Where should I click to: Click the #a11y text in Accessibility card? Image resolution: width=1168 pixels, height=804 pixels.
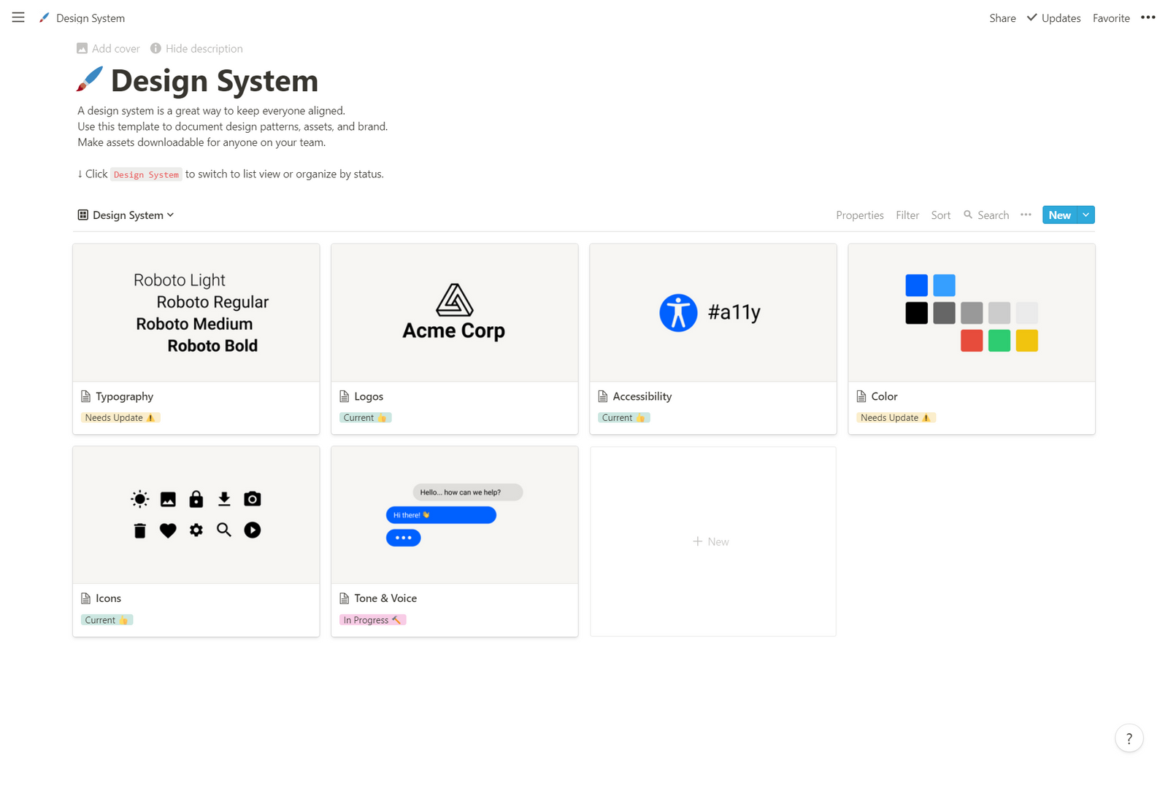(734, 312)
